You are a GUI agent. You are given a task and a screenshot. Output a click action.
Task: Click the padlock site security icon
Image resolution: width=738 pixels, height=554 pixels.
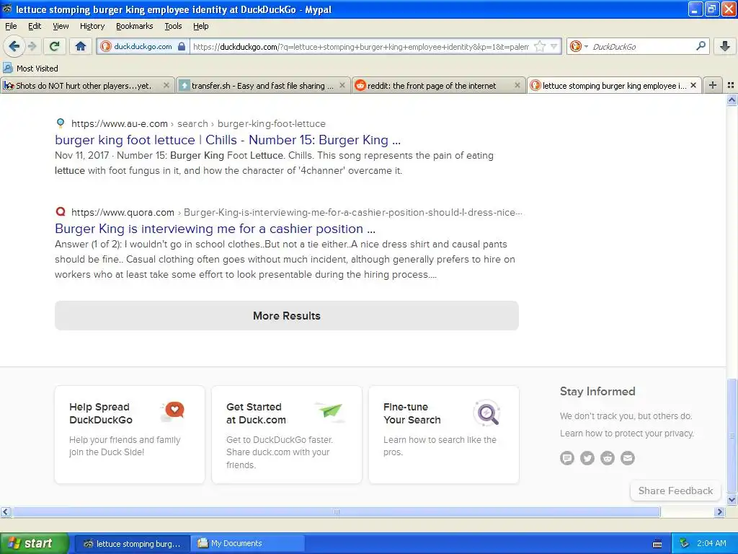pos(181,46)
